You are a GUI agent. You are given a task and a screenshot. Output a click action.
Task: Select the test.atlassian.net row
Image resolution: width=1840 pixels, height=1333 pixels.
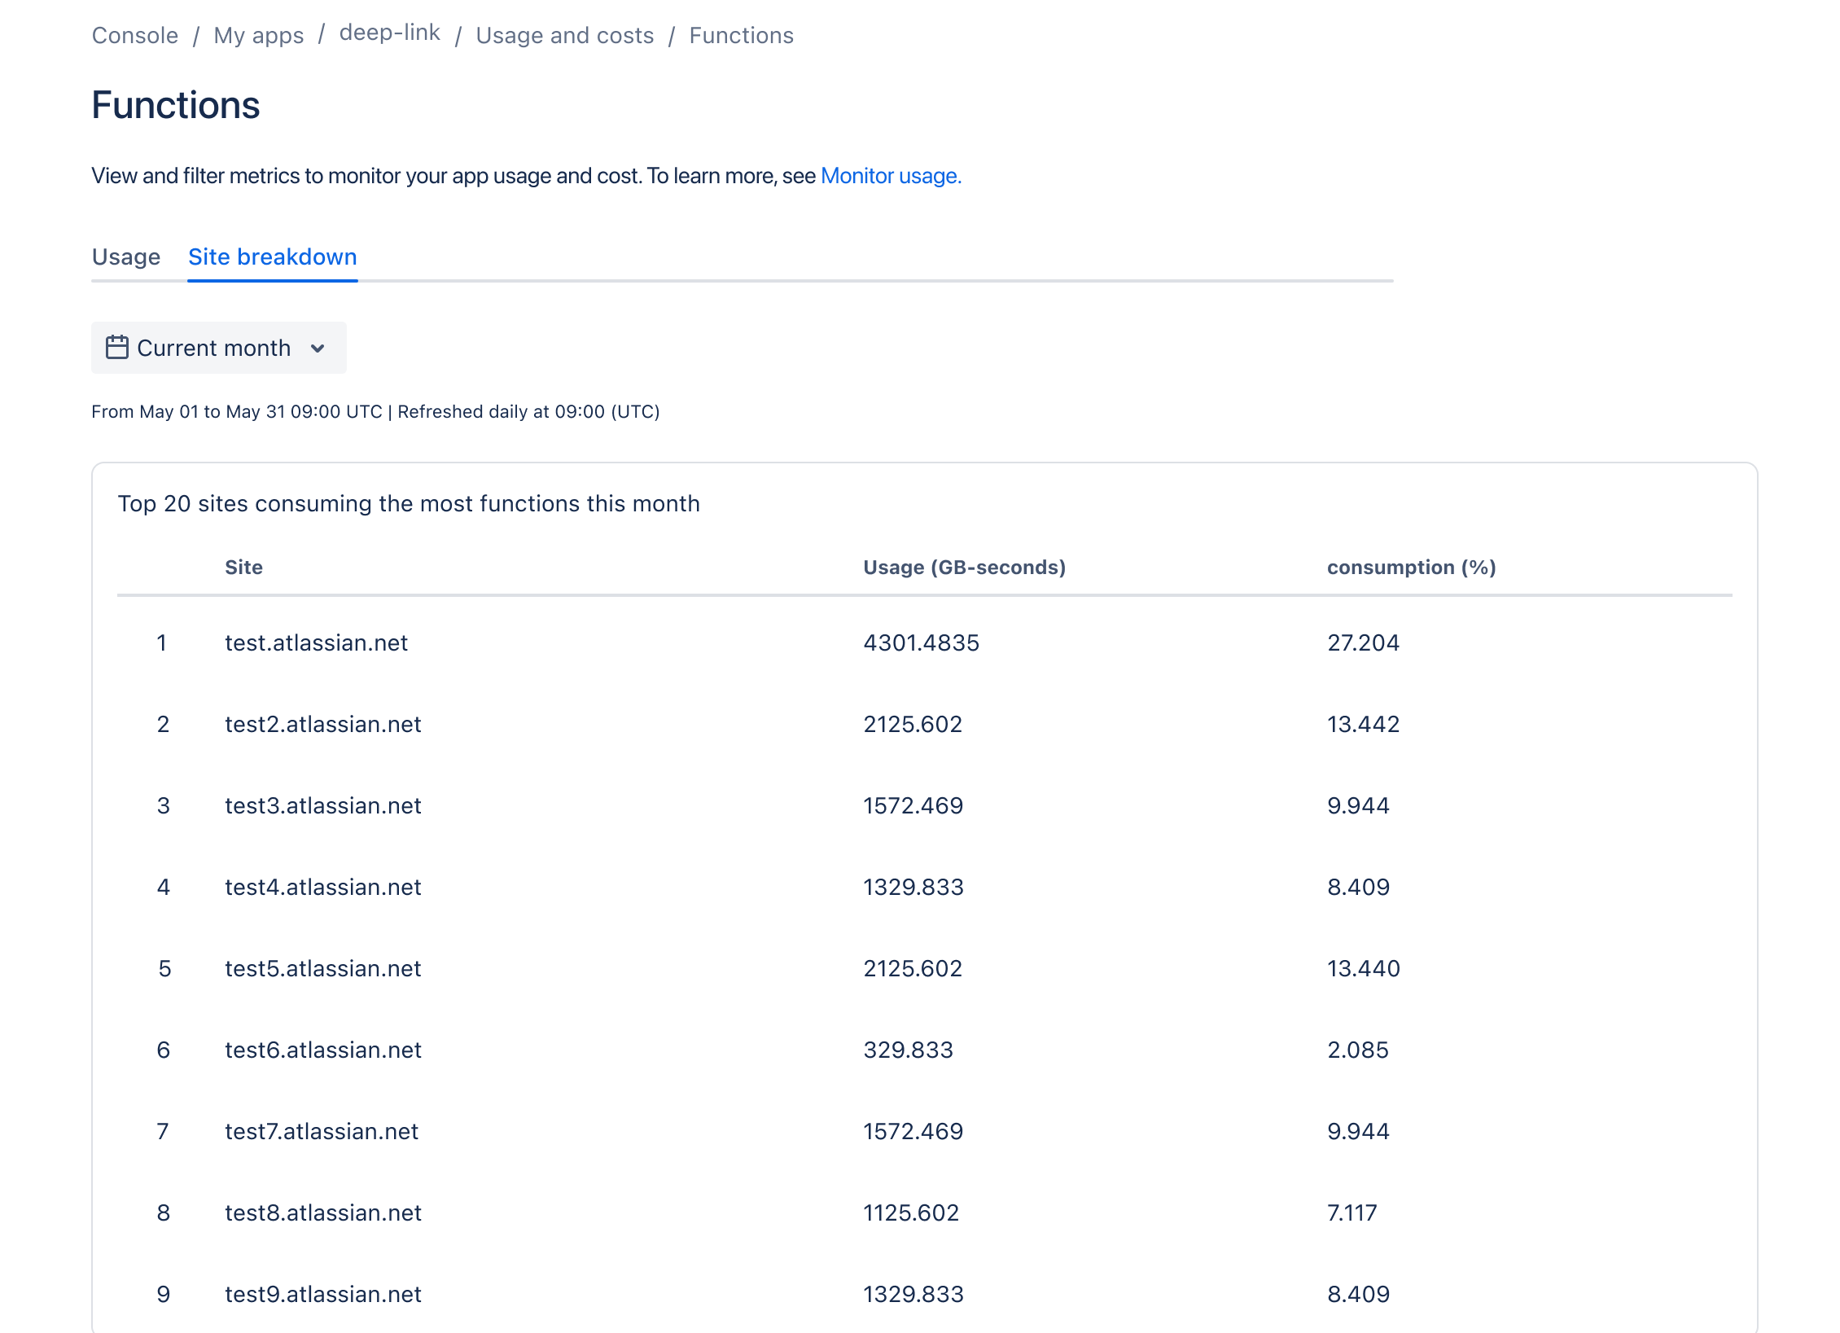click(x=316, y=642)
